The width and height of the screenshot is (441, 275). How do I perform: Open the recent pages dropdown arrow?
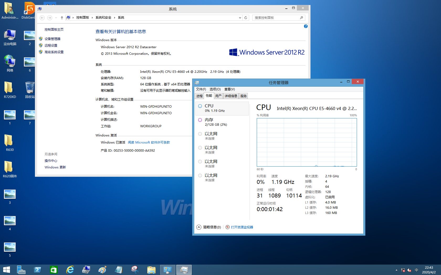point(56,18)
